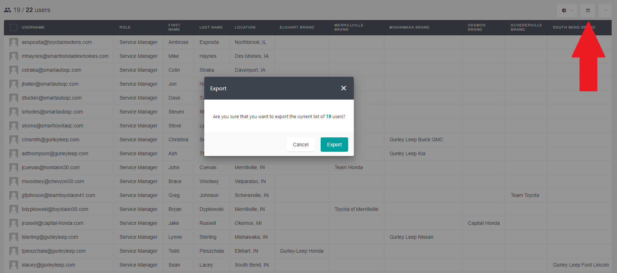Close the Export dialog with X

pos(343,88)
